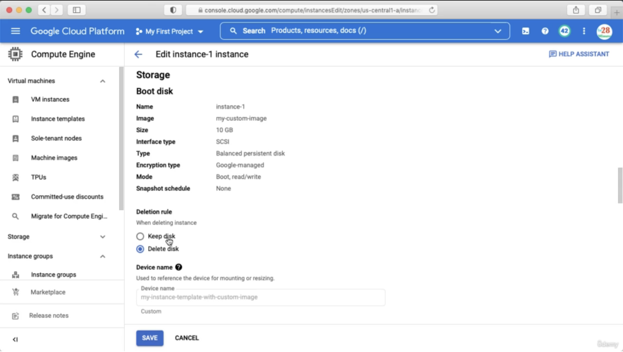This screenshot has height=352, width=623.
Task: Open the HELP ASSISTANT panel
Action: (x=579, y=54)
